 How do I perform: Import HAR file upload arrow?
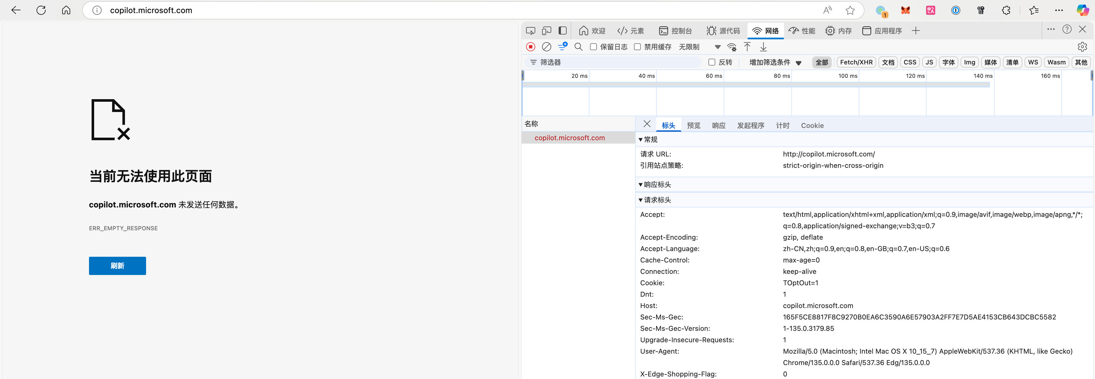(747, 47)
